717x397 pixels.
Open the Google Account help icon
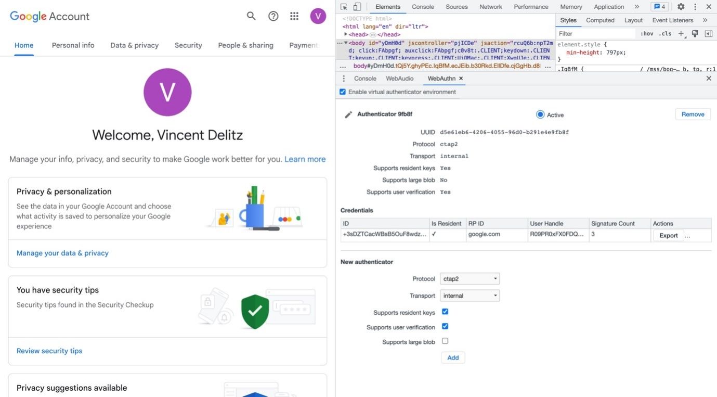(273, 16)
